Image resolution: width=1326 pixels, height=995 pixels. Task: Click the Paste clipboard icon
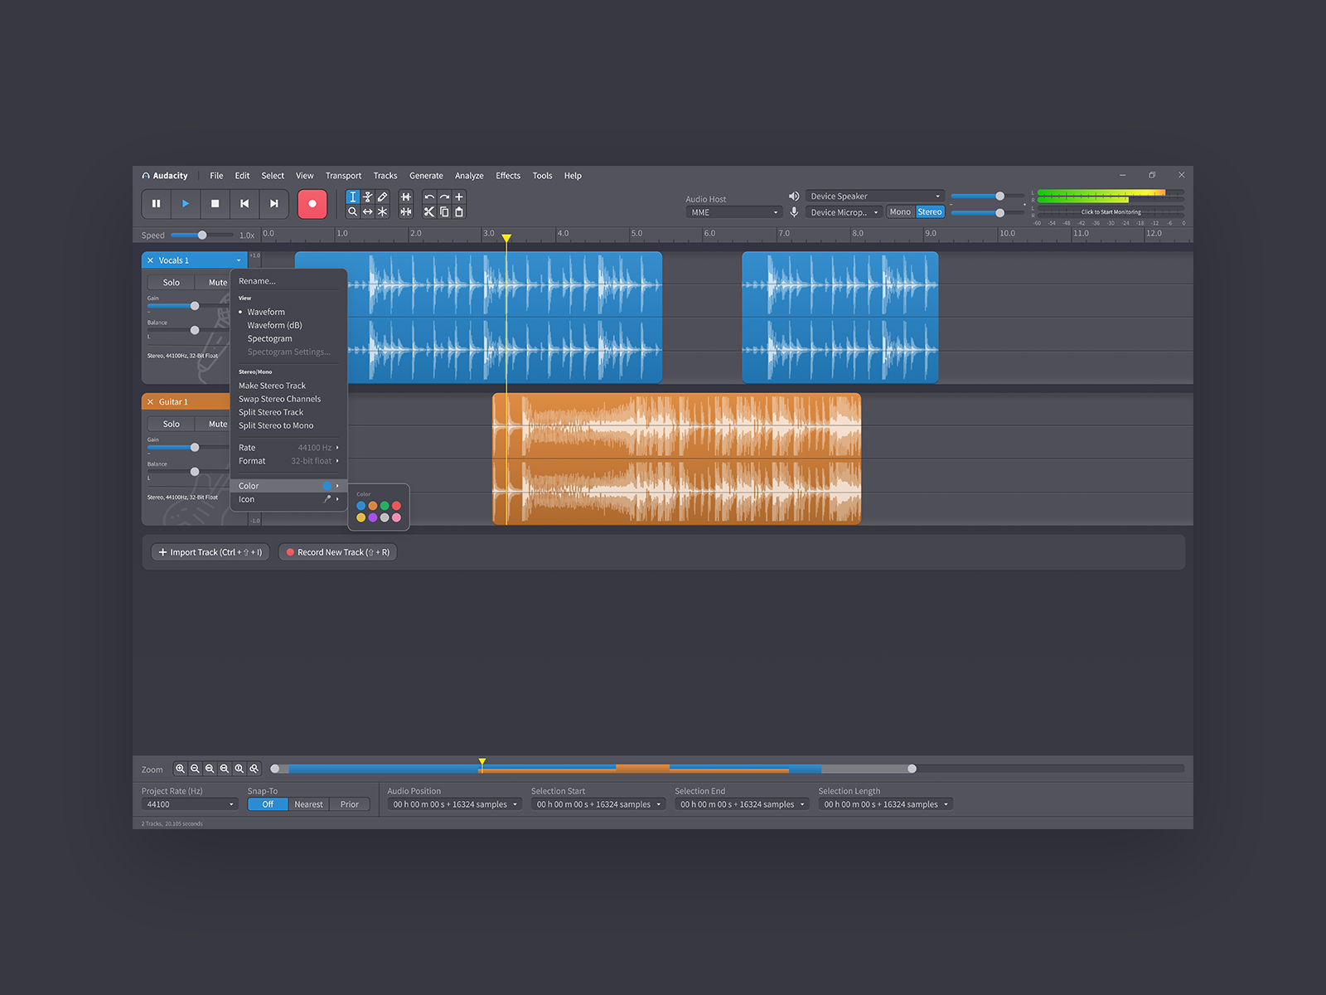click(459, 212)
